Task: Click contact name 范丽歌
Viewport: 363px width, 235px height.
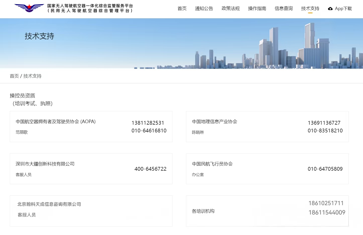Action: [x=22, y=132]
